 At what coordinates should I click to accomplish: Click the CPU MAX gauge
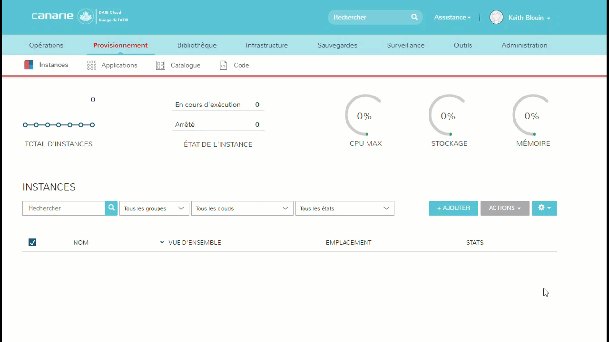(x=364, y=116)
